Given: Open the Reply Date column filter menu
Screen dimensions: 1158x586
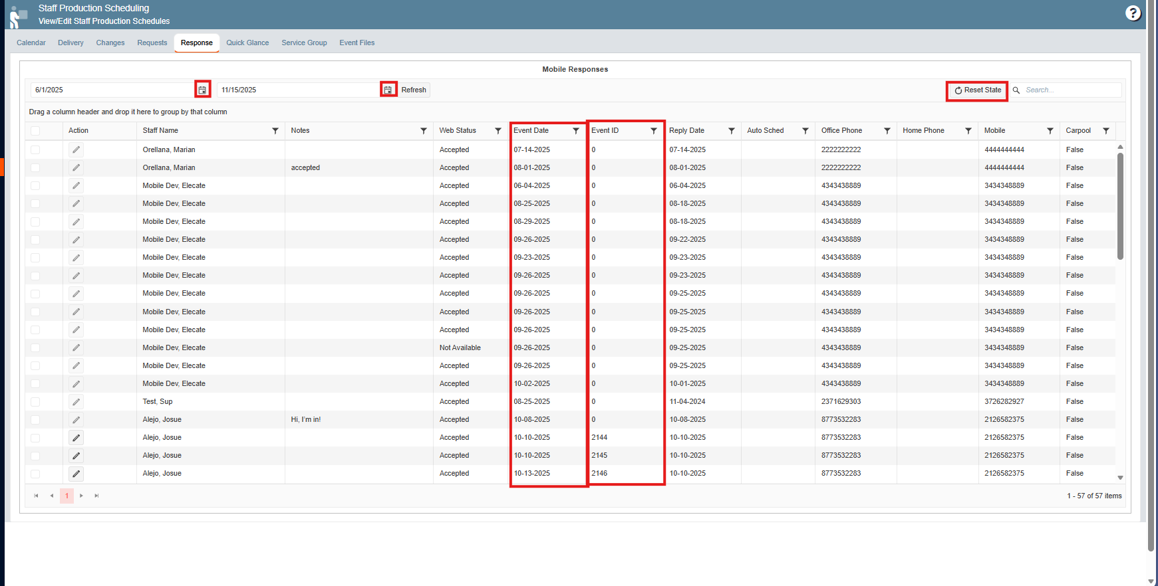Looking at the screenshot, I should pos(732,131).
